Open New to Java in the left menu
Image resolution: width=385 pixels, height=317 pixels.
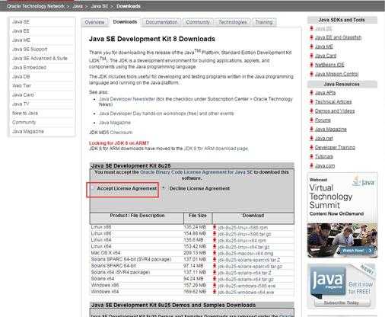click(x=25, y=113)
